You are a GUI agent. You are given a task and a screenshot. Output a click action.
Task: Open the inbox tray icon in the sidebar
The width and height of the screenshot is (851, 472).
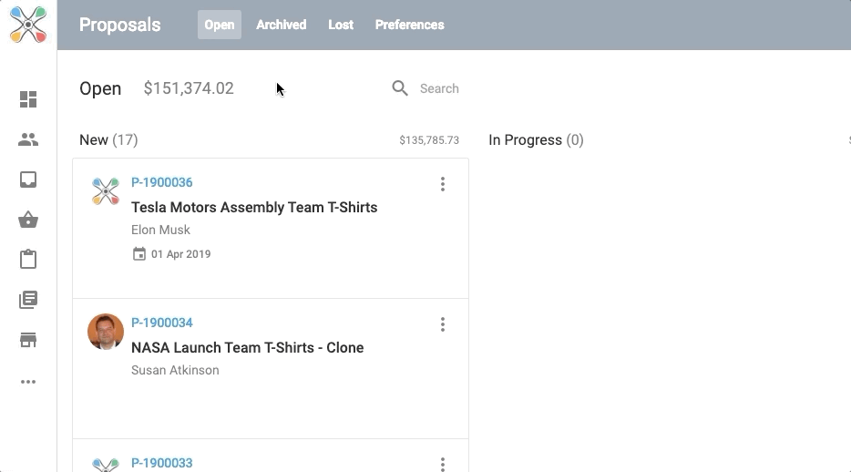[28, 180]
